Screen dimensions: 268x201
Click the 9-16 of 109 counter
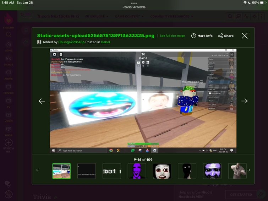pos(143,159)
